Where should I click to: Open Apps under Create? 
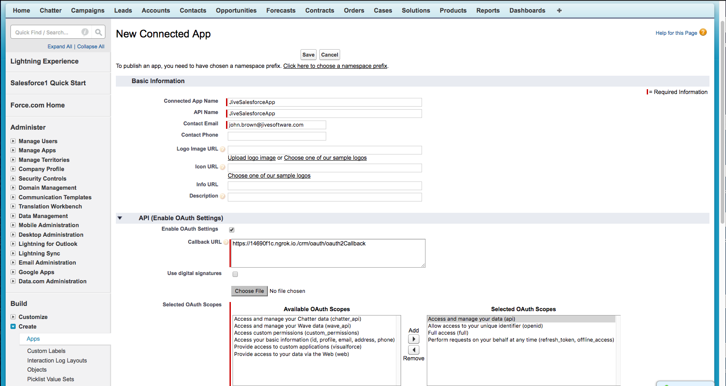click(x=33, y=339)
